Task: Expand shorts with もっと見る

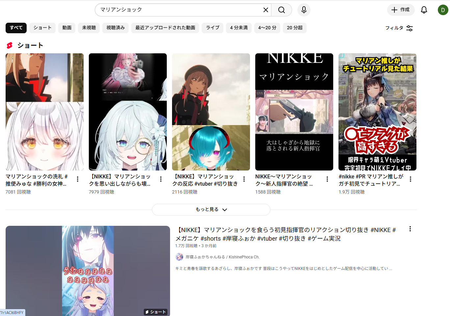Action: 211,209
